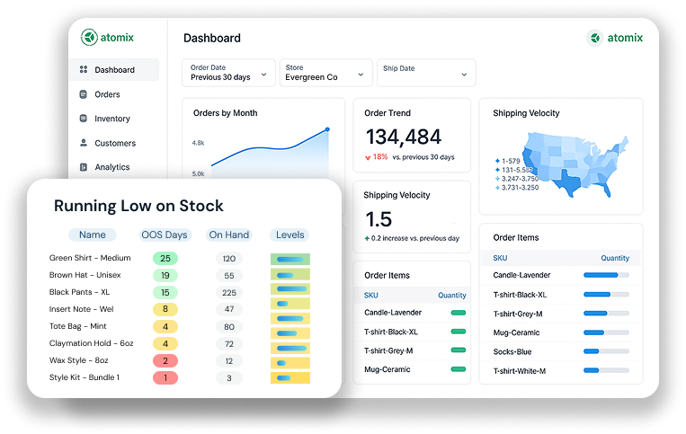Open the Order Date dropdown
The height and width of the screenshot is (434, 686).
pos(228,73)
